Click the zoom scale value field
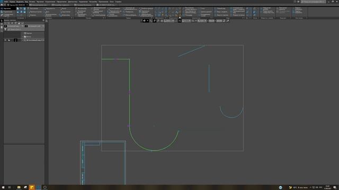The height and width of the screenshot is (190, 339). (201, 21)
